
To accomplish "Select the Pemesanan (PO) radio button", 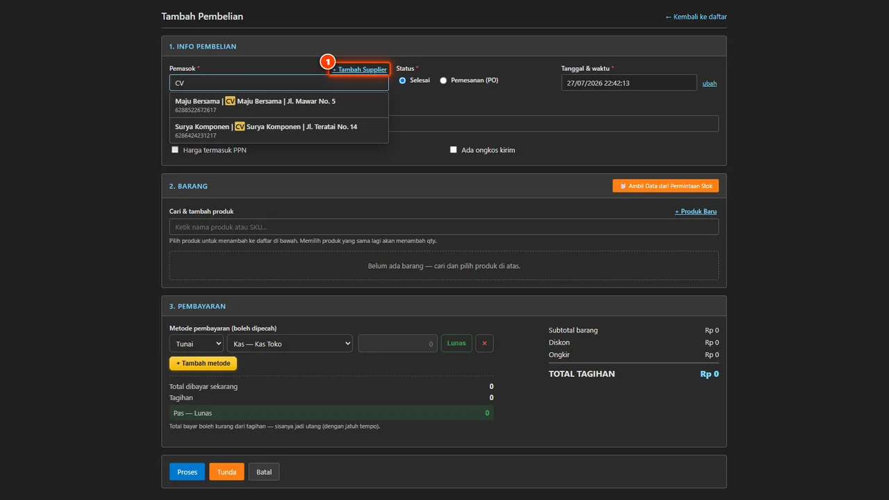I will click(443, 81).
